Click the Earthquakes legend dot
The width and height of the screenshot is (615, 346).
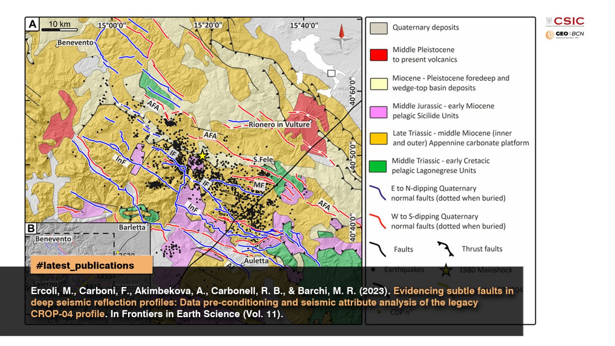374,270
